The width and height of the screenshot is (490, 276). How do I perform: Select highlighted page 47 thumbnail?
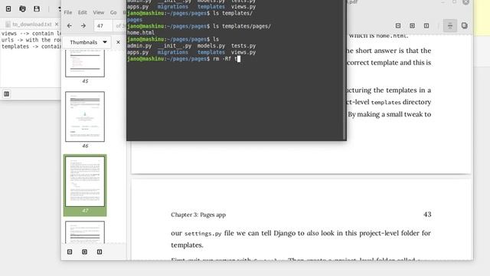coord(85,182)
